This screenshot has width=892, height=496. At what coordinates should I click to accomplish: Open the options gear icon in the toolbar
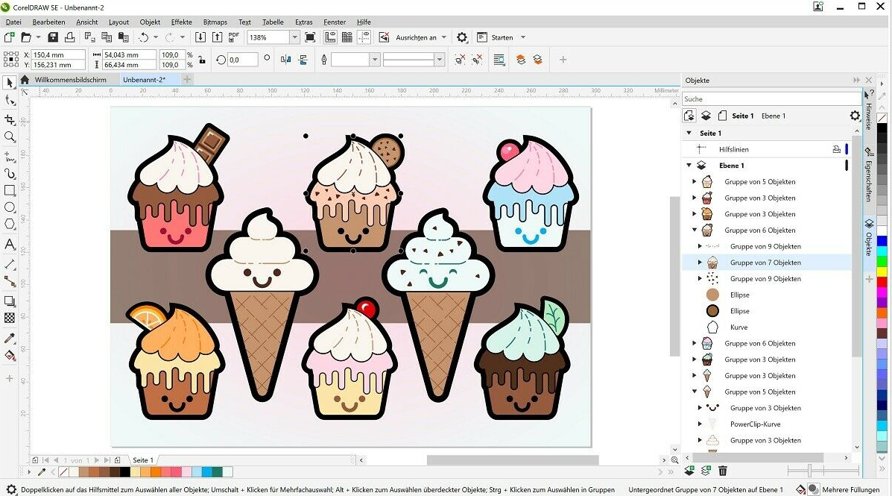coord(462,37)
